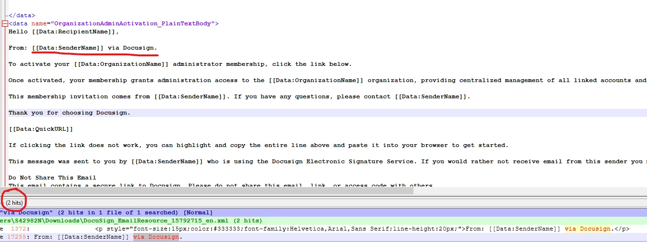Click the "If clicking the link does not work" line
This screenshot has height=242, width=647.
point(259,145)
